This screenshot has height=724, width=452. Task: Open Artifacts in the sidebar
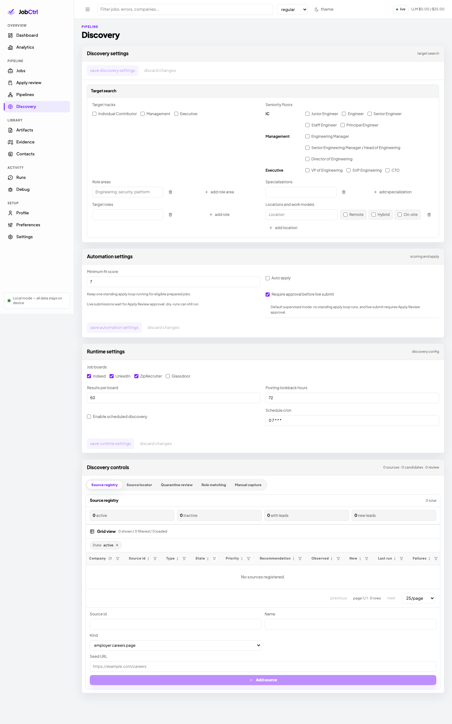(37, 130)
